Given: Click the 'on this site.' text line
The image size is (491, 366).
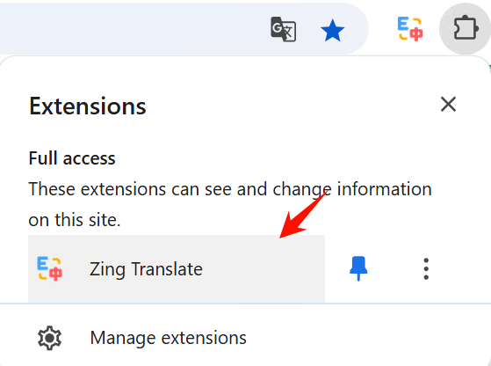Looking at the screenshot, I should click(75, 220).
